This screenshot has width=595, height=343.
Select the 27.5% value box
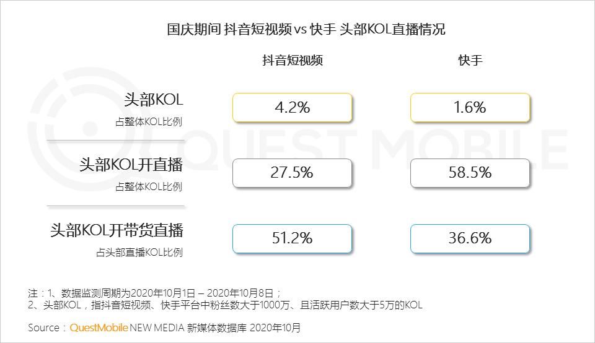pyautogui.click(x=292, y=173)
